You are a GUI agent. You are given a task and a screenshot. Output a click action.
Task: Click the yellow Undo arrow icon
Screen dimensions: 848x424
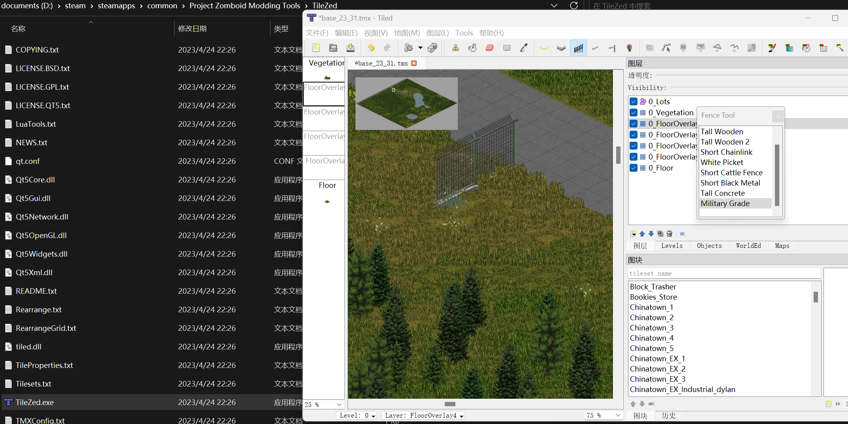(x=371, y=48)
